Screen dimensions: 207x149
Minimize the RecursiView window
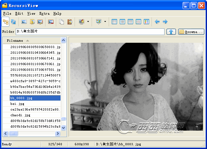click(186, 6)
